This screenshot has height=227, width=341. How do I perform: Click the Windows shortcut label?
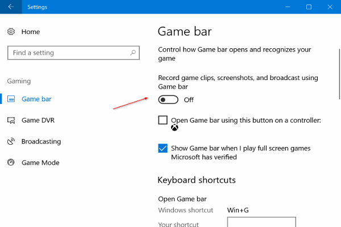pyautogui.click(x=185, y=210)
